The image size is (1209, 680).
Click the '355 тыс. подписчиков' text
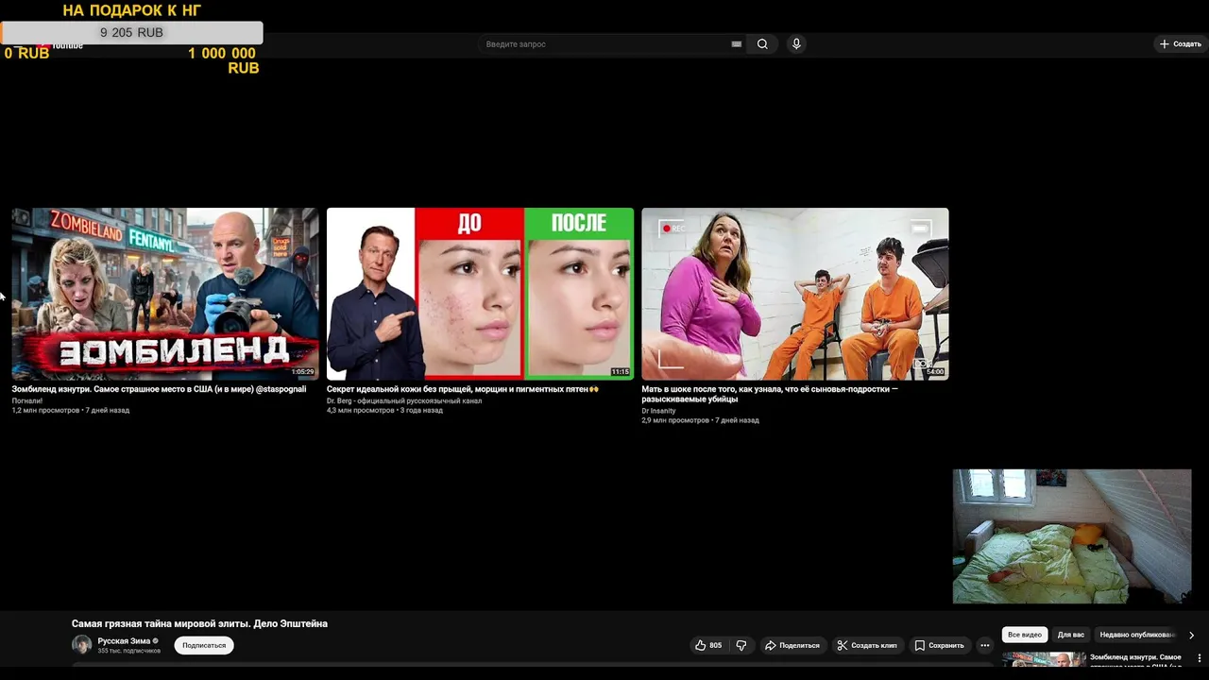point(129,651)
